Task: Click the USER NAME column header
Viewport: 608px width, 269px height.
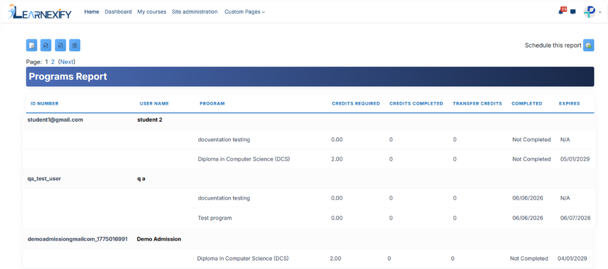Action: pyautogui.click(x=154, y=104)
